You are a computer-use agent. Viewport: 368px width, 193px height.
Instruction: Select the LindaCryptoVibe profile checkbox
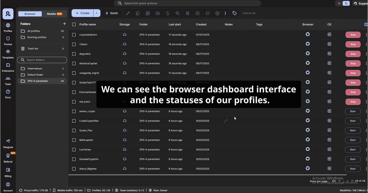[x=74, y=121]
